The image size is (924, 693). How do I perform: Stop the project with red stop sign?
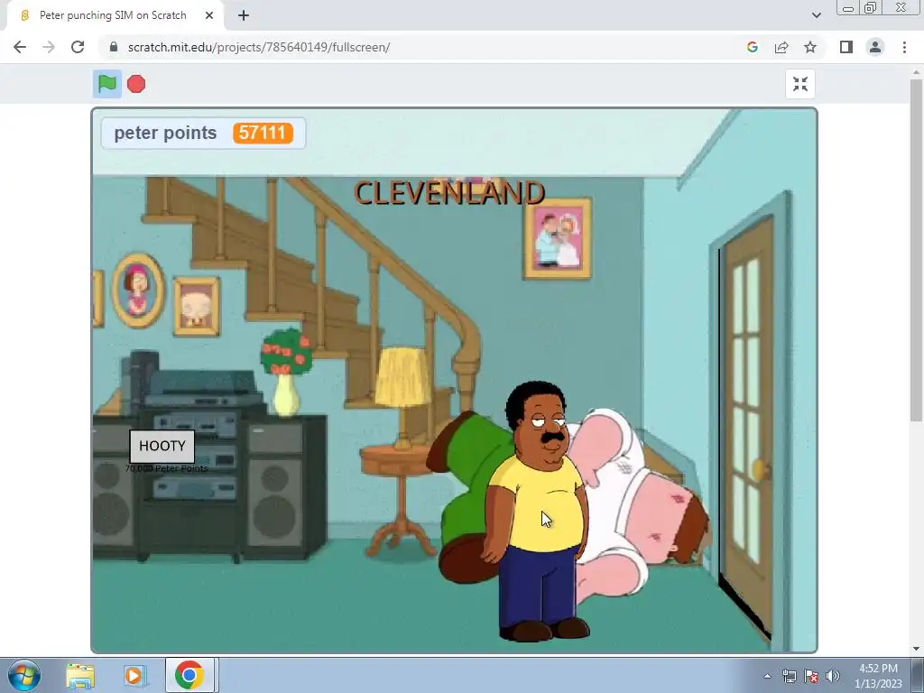(x=136, y=84)
